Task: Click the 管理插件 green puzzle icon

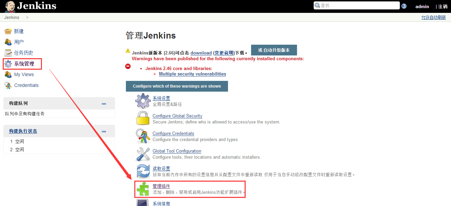Action: (x=143, y=189)
